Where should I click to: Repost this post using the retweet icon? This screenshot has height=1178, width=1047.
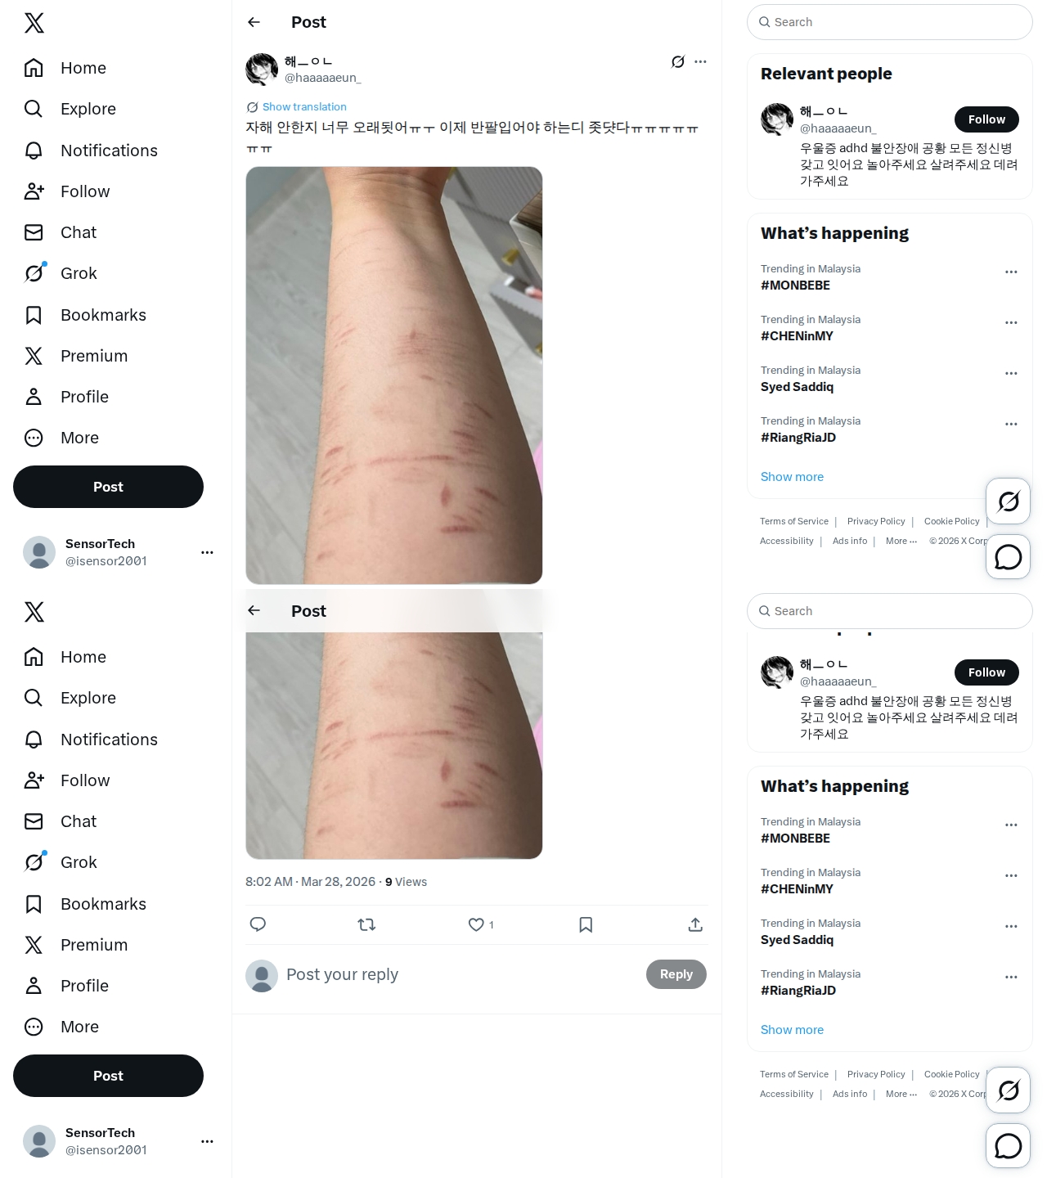tap(366, 924)
